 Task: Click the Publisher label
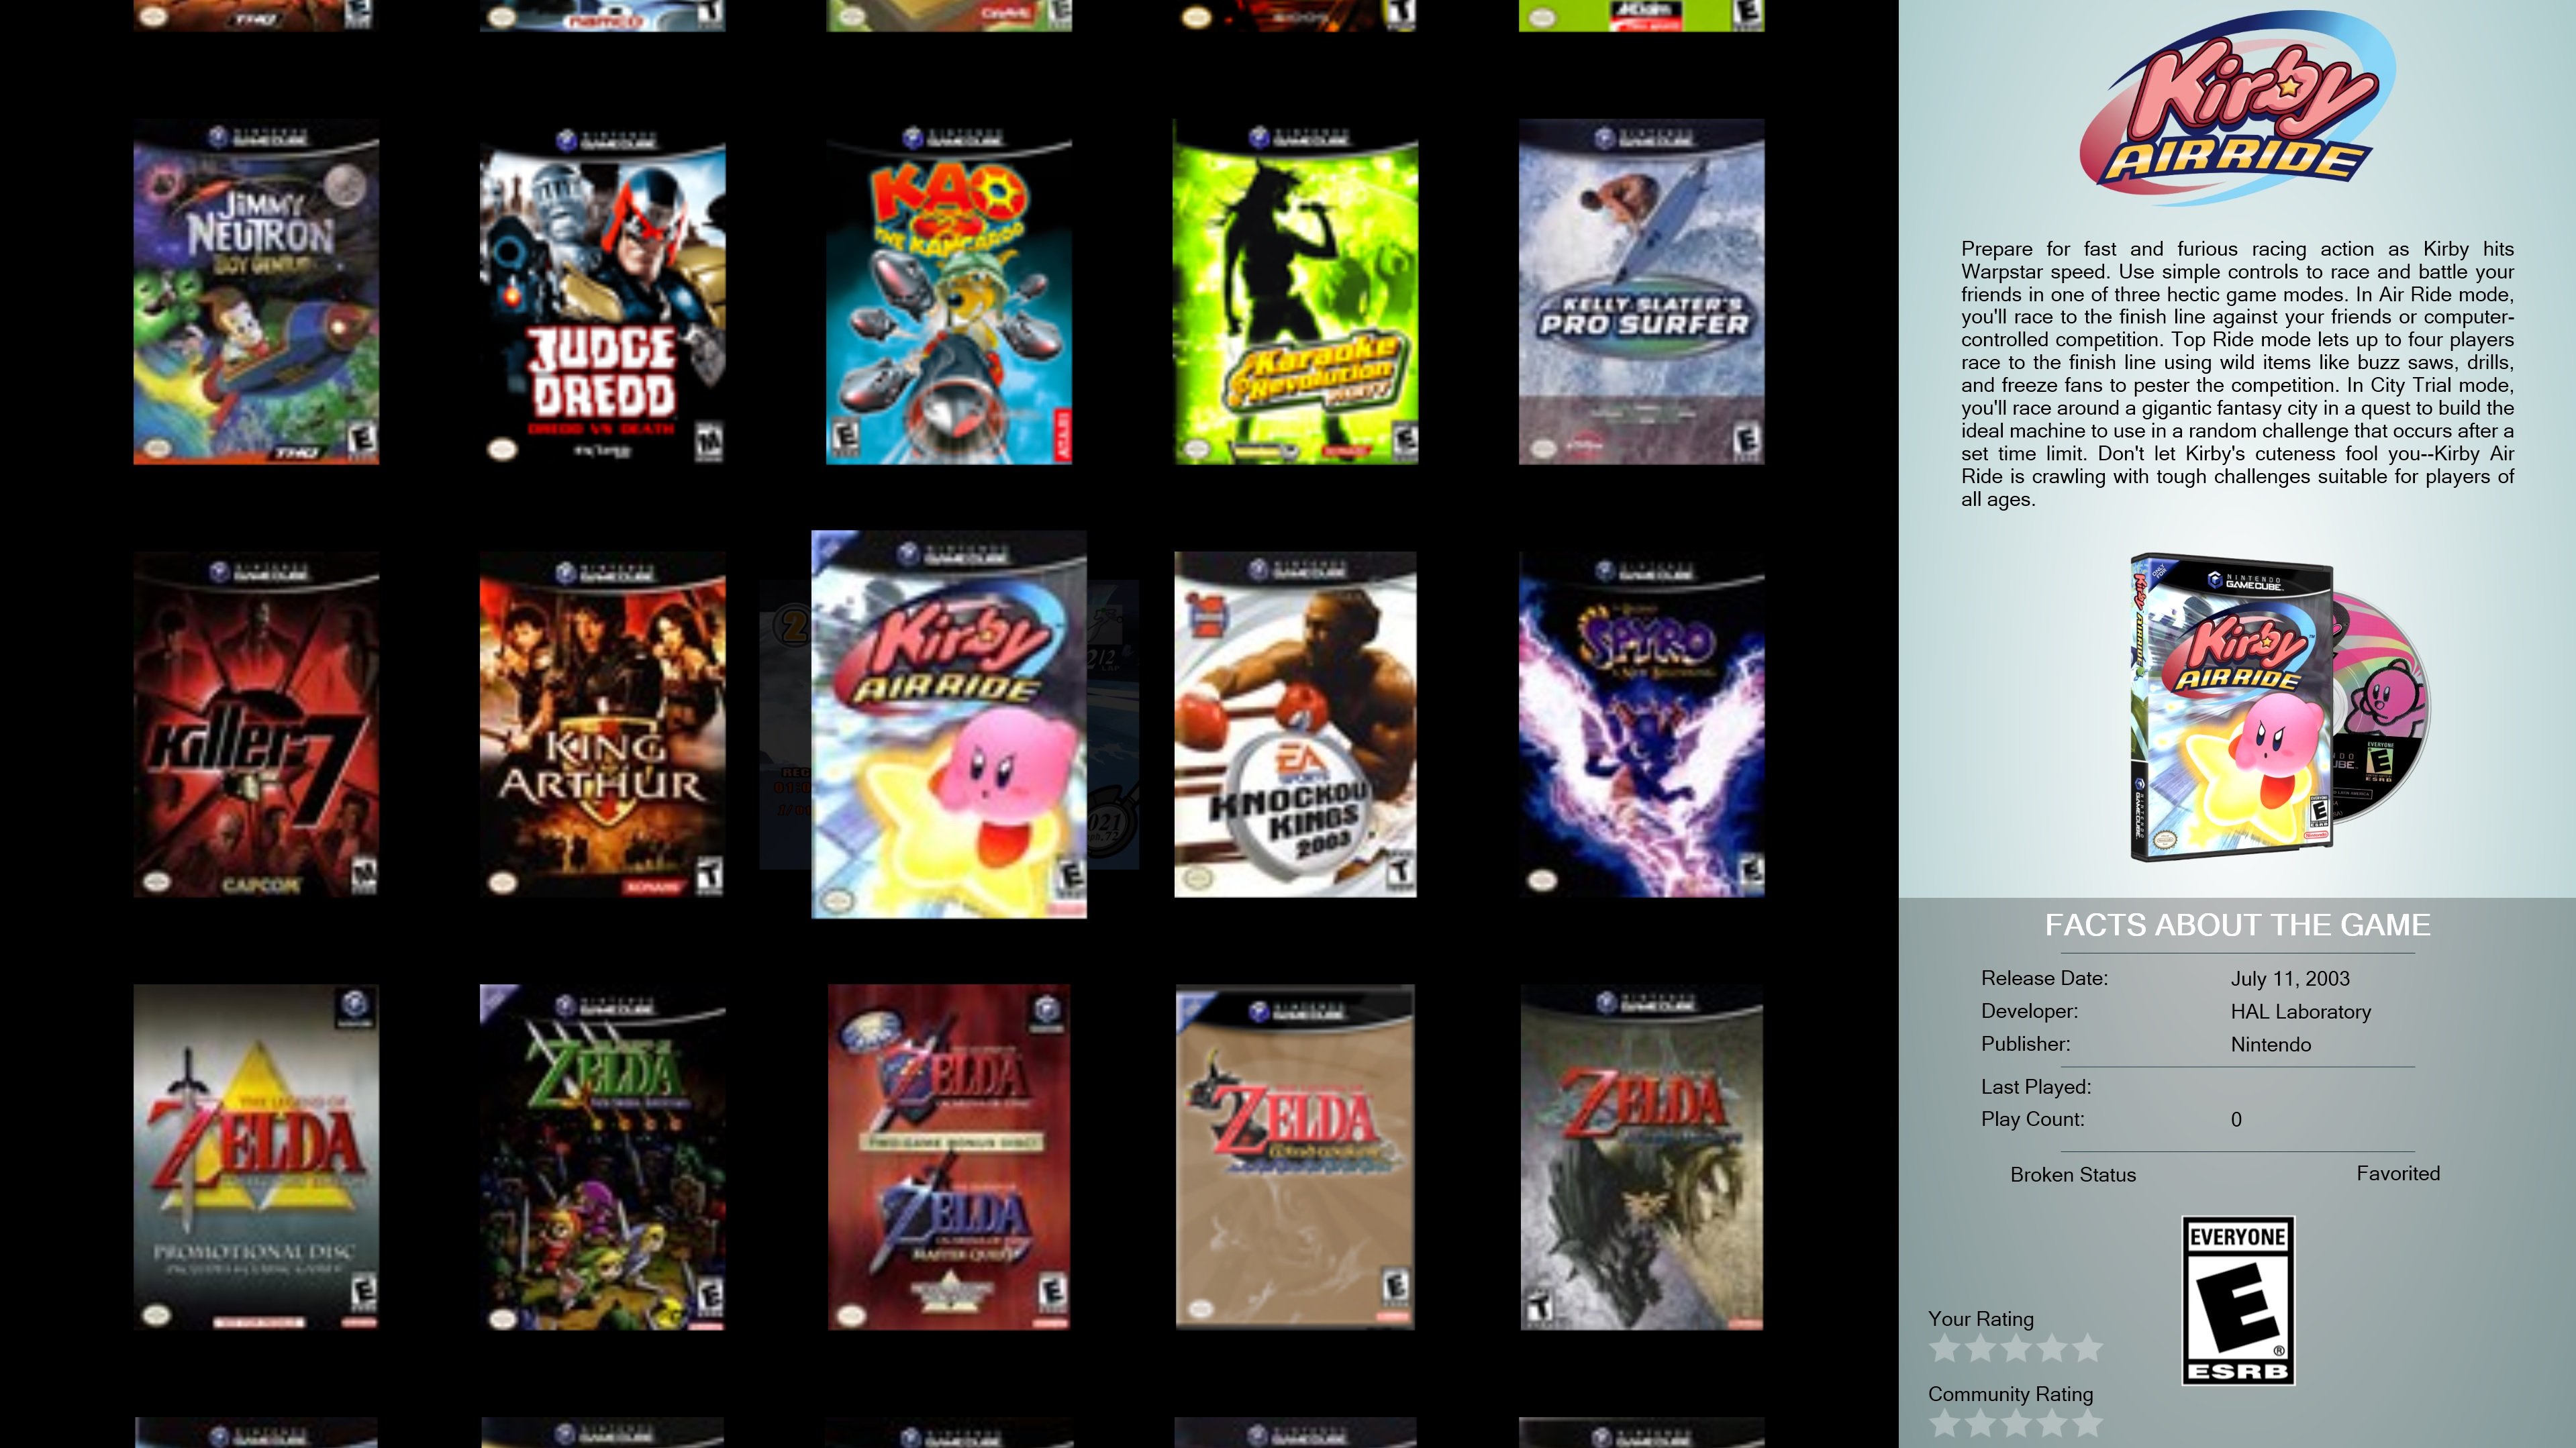[2025, 1044]
